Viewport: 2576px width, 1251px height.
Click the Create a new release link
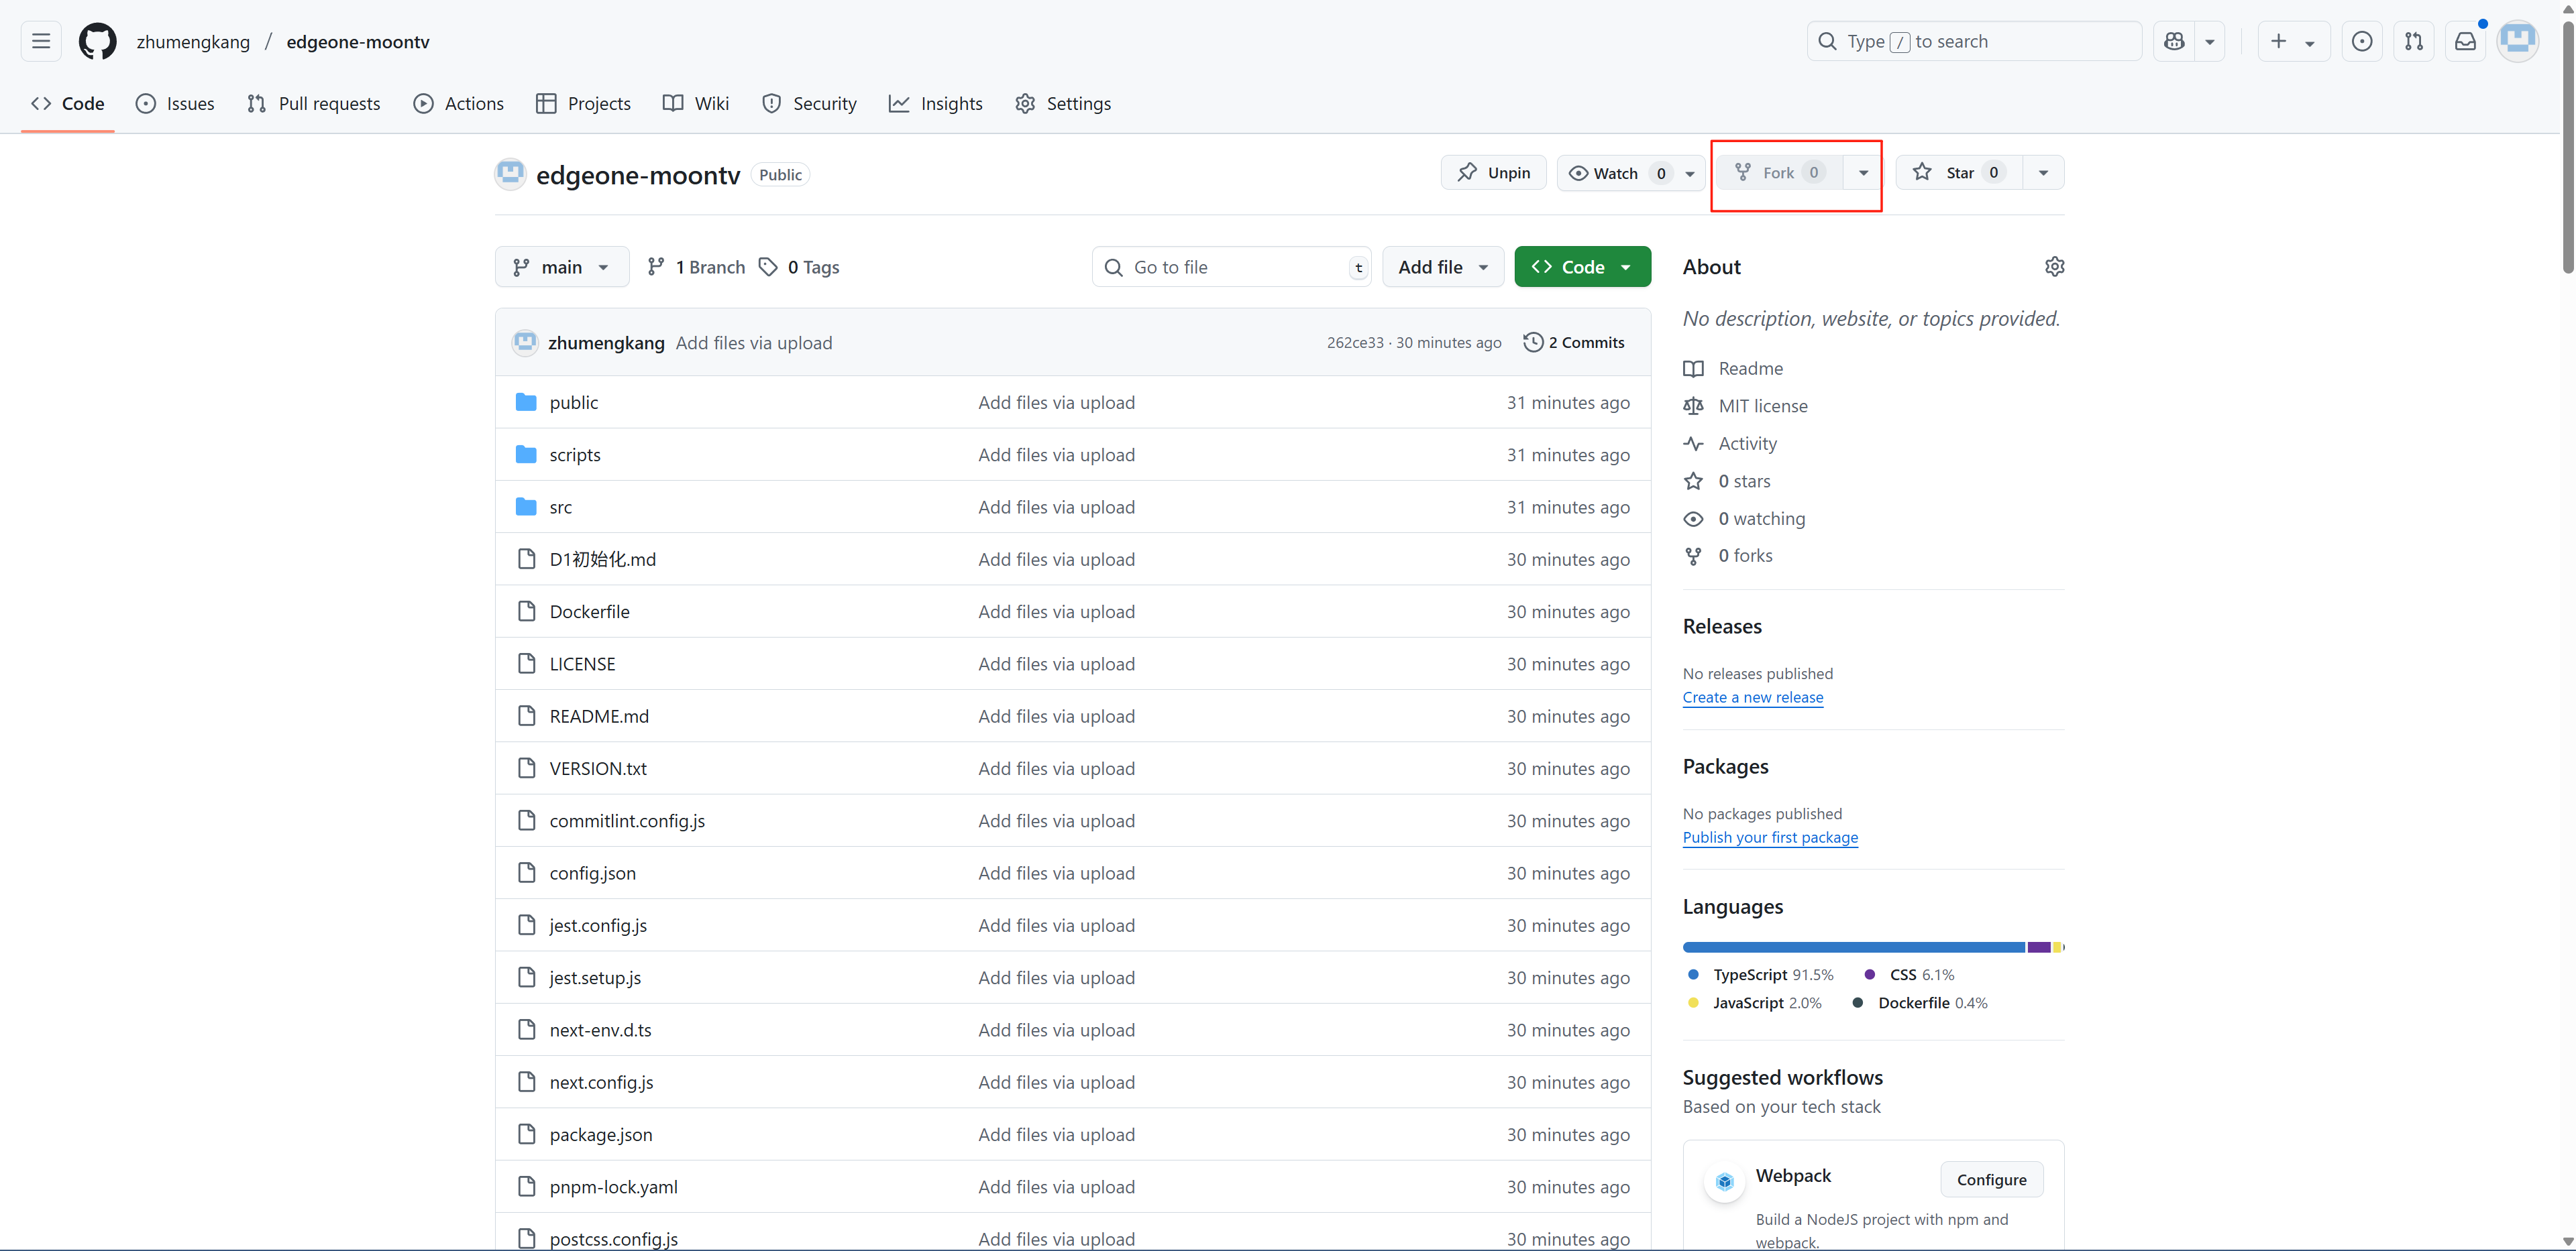[1752, 697]
